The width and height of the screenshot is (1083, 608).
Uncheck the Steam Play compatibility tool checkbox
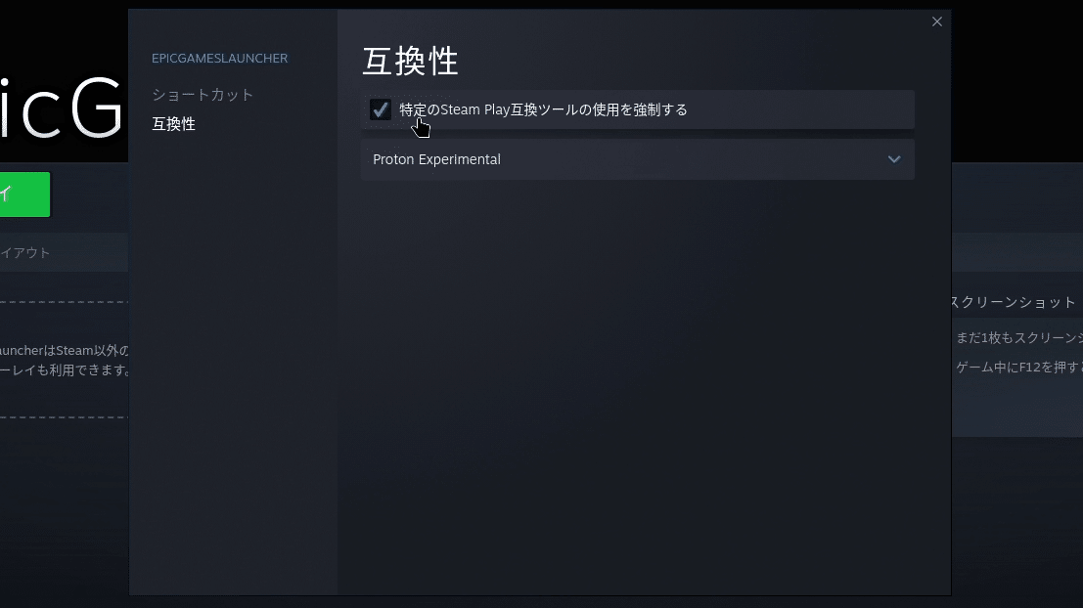pos(381,109)
